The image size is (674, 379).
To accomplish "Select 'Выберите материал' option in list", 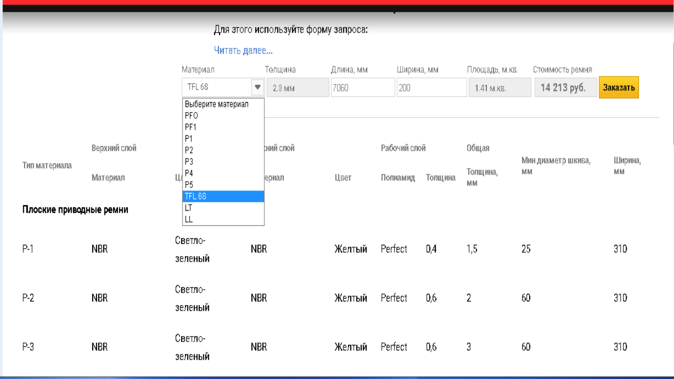I will [x=223, y=104].
